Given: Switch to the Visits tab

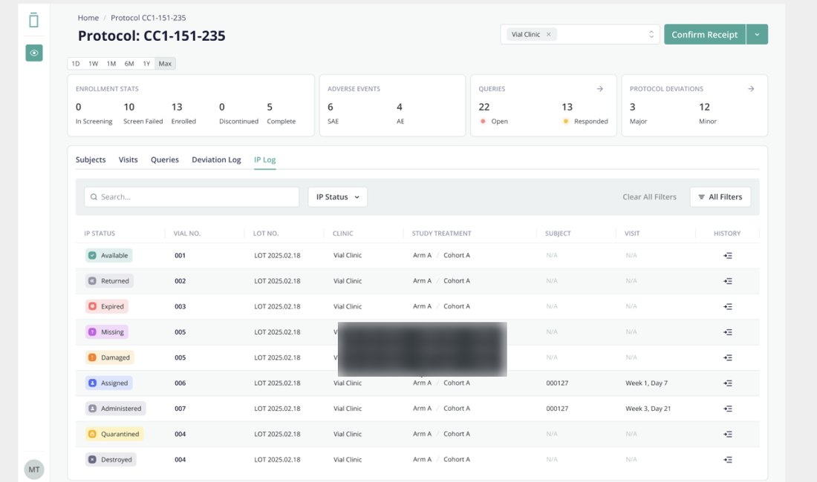Looking at the screenshot, I should tap(128, 159).
